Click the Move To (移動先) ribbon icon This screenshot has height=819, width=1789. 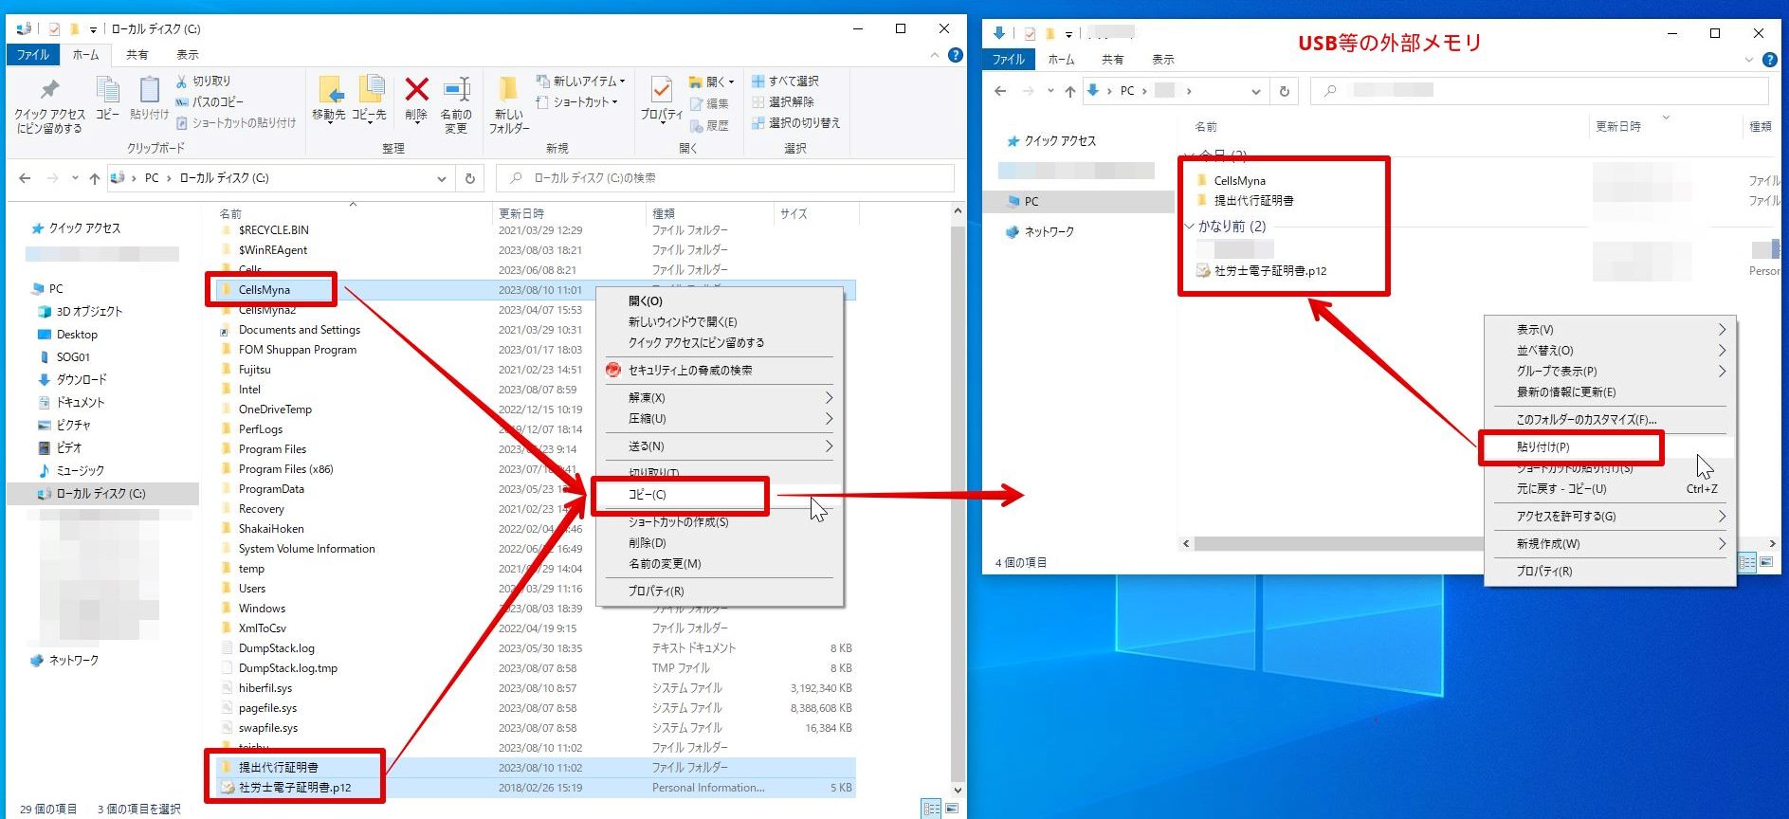330,90
